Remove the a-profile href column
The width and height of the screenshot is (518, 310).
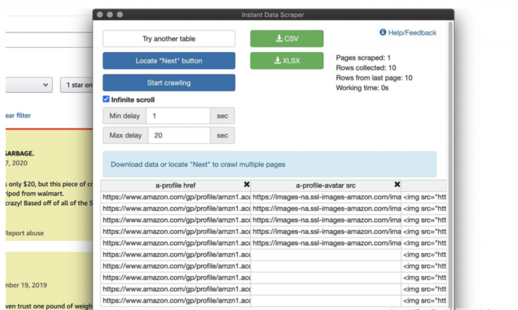tap(246, 185)
